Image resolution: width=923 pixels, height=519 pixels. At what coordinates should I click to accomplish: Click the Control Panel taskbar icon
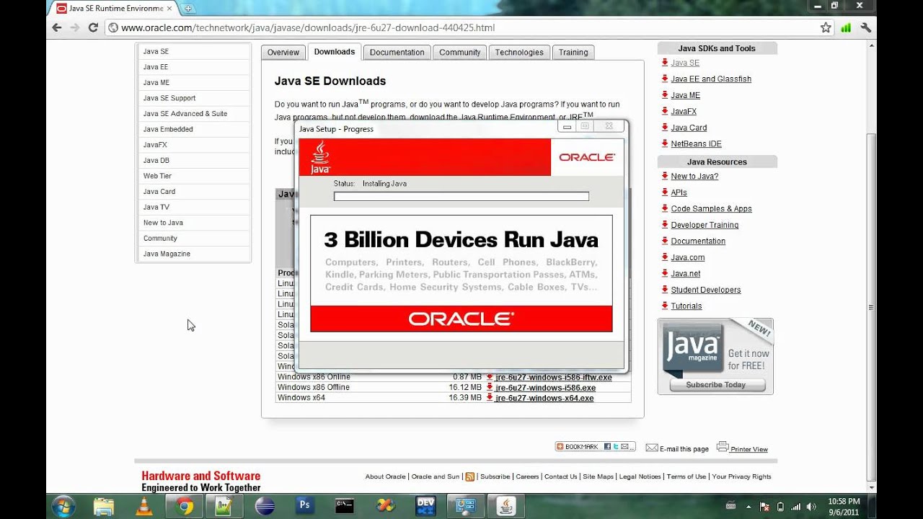465,506
